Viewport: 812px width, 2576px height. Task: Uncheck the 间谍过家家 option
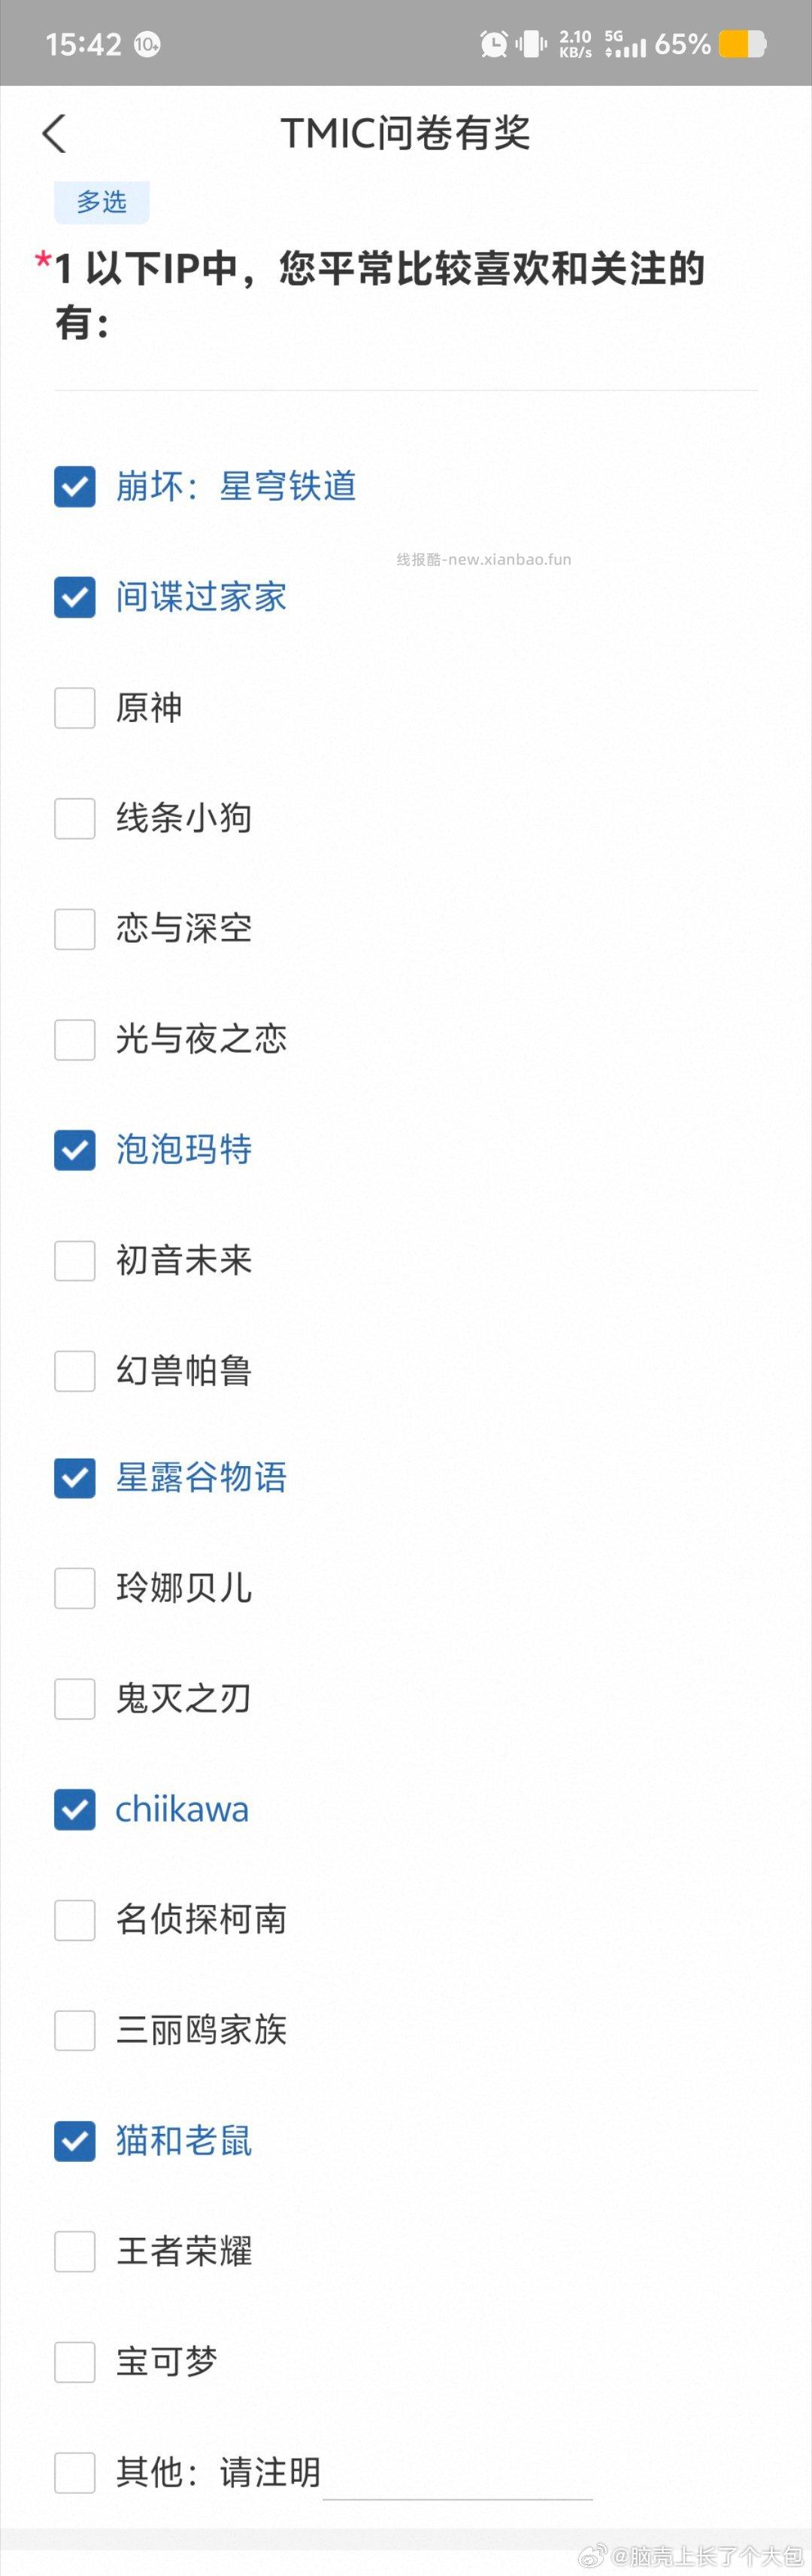coord(74,598)
